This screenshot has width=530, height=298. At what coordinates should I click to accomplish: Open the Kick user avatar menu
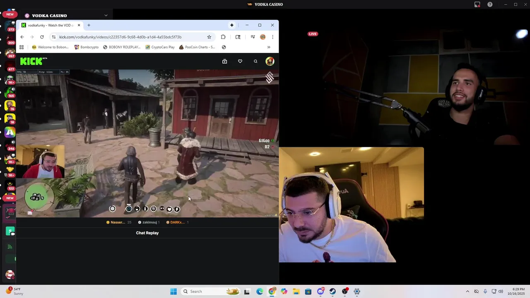pos(270,61)
